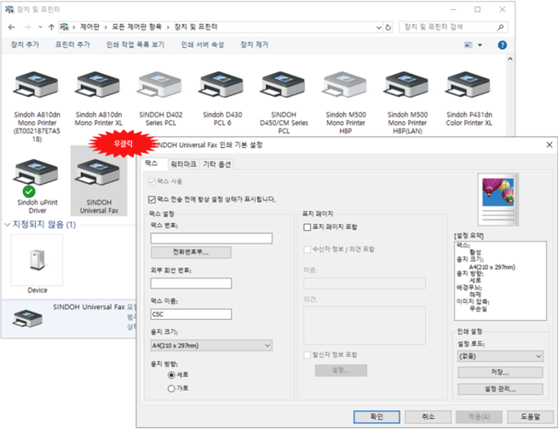Click the 도움말 help button

(x=530, y=417)
